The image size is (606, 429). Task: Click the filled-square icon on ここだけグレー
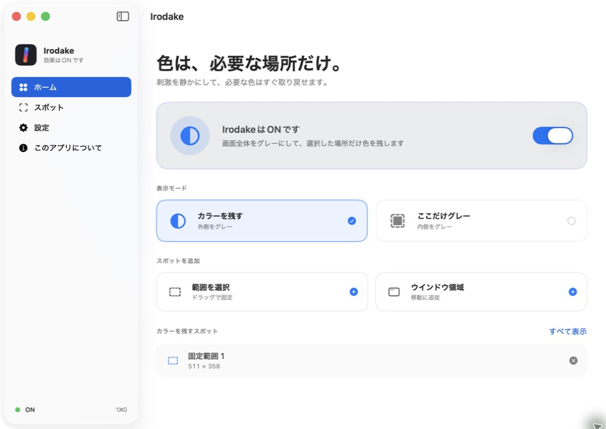[397, 221]
